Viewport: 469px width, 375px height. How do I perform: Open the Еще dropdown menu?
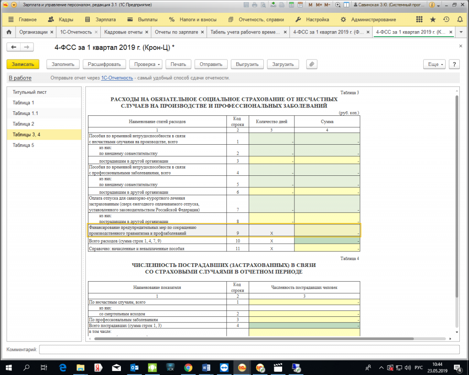pos(436,65)
